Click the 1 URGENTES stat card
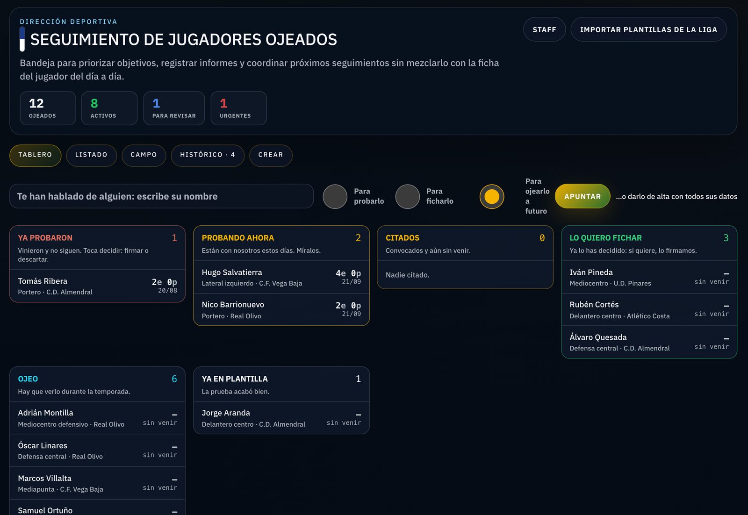748x515 pixels. (x=238, y=108)
